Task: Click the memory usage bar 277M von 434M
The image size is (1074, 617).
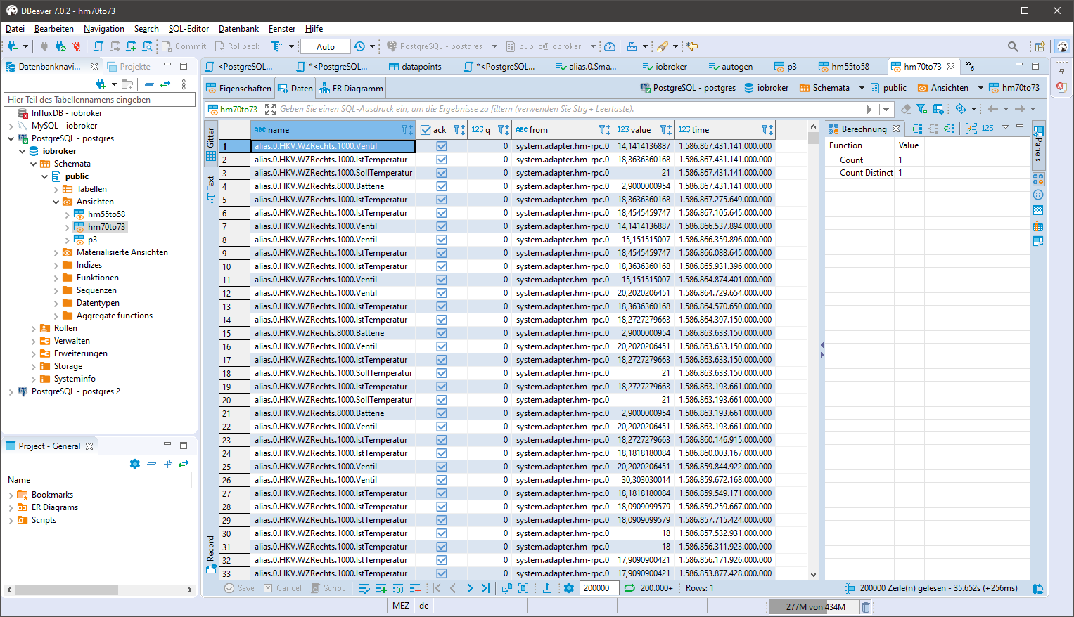Action: pos(812,607)
